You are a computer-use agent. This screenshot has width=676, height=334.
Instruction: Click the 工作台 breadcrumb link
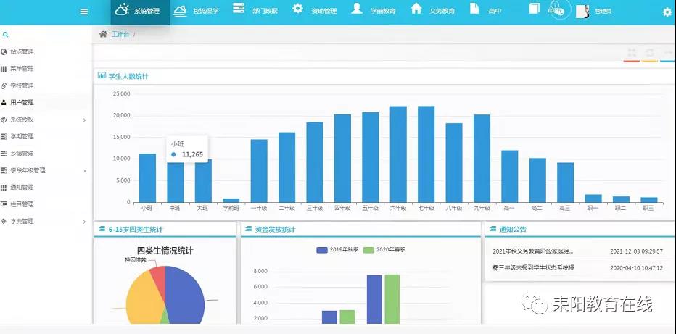click(x=120, y=34)
